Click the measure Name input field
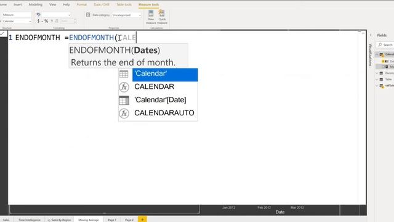394x222 pixels. (17, 15)
